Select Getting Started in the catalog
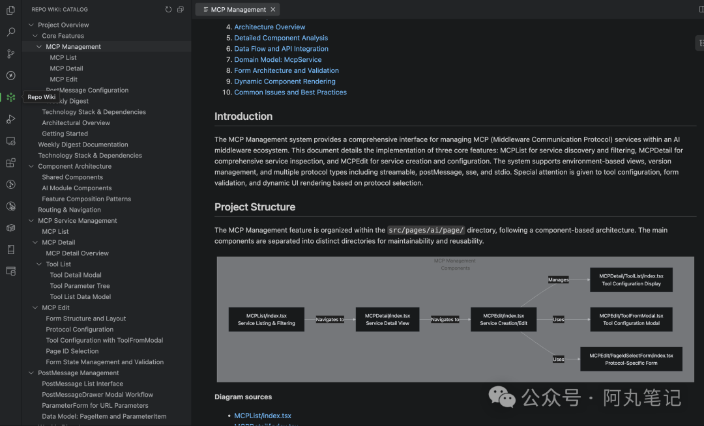This screenshot has width=704, height=426. tap(65, 134)
